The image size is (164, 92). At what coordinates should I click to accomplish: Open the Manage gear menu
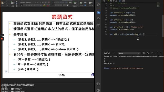tap(98, 90)
